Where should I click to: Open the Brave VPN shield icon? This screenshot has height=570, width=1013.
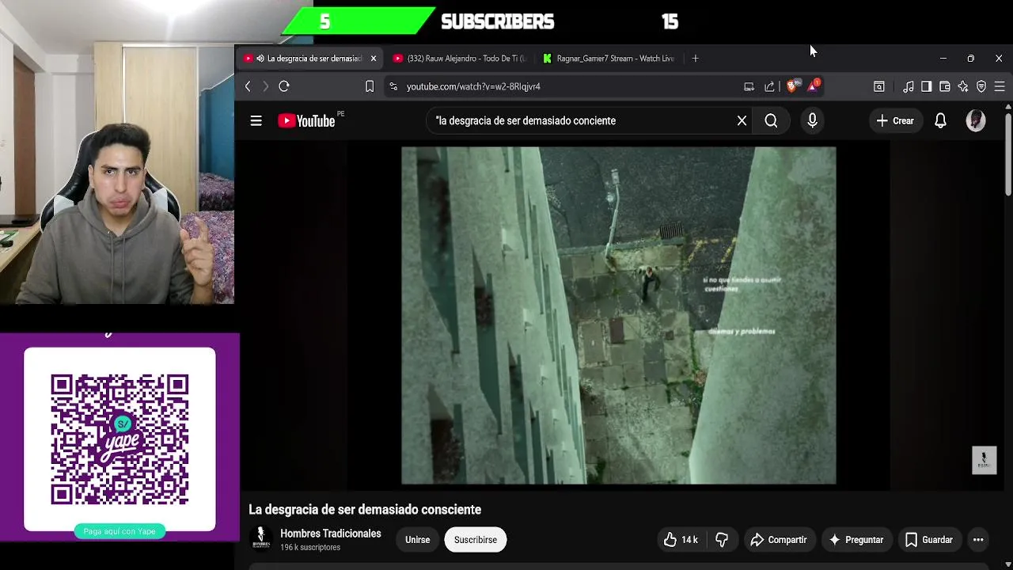click(981, 86)
